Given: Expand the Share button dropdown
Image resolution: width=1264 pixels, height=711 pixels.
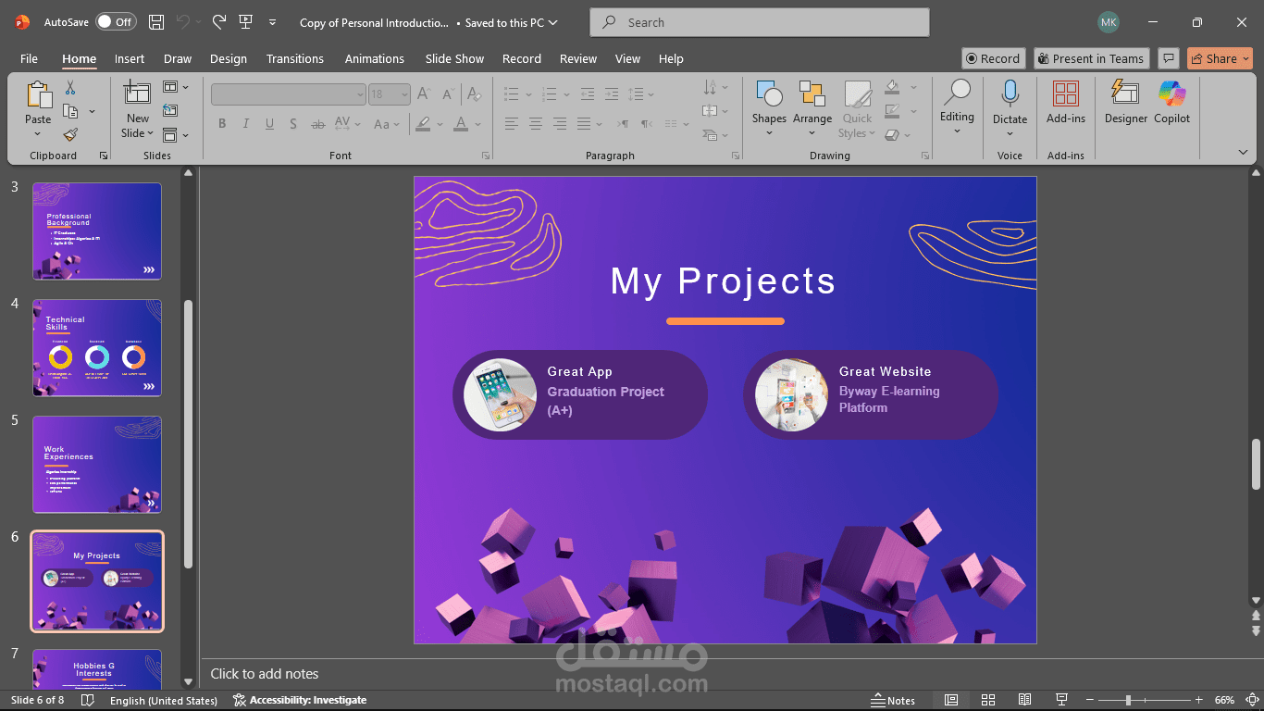Looking at the screenshot, I should [1245, 58].
